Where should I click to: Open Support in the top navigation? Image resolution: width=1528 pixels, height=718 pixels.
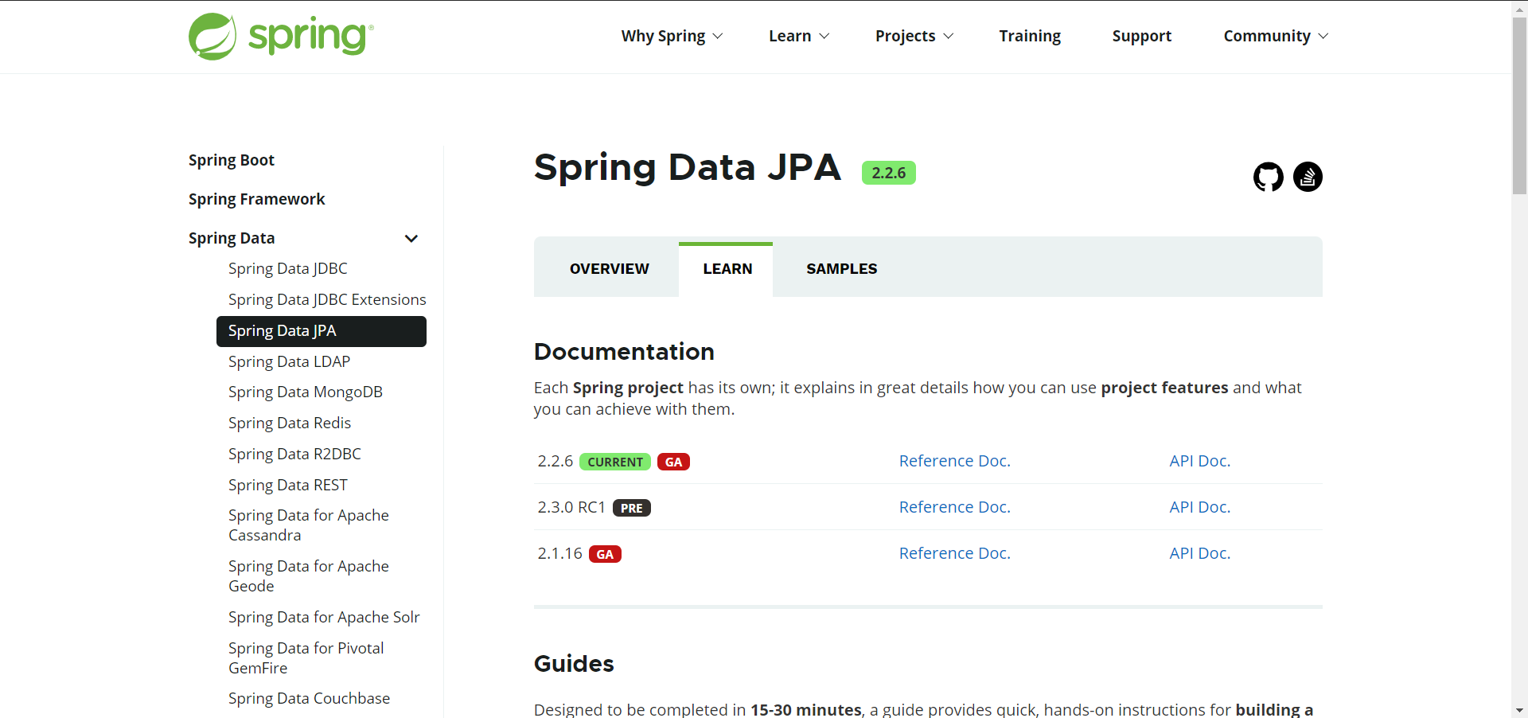click(1141, 36)
